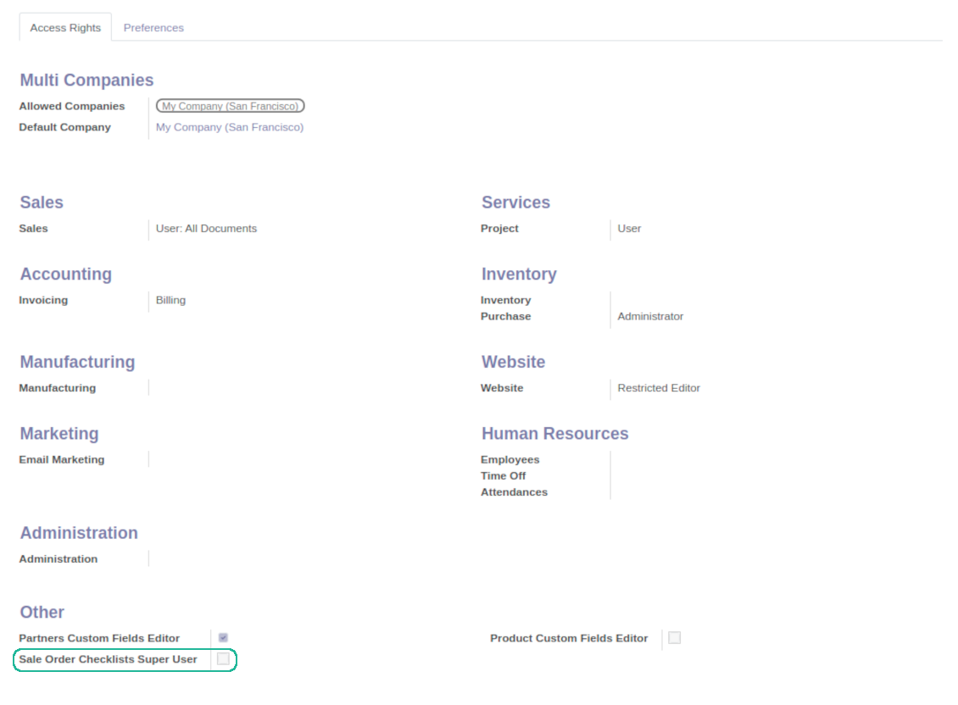The height and width of the screenshot is (705, 958).
Task: Click the Multi Companies section heading
Action: point(86,80)
